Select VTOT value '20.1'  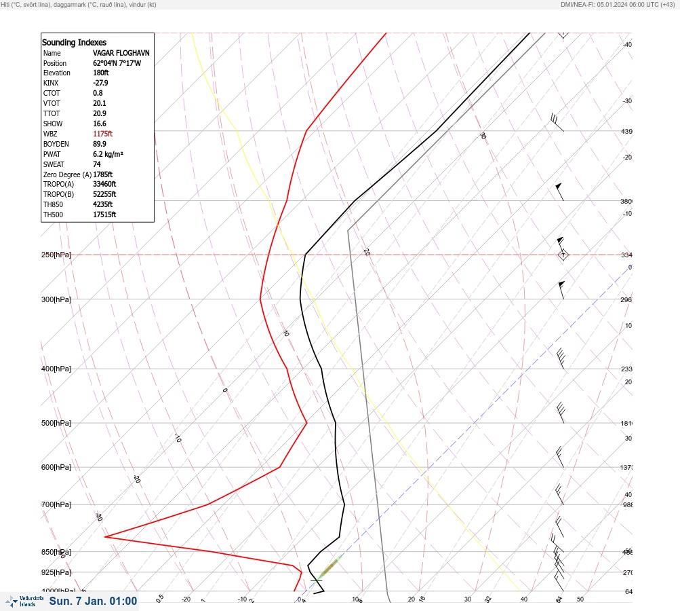point(99,103)
